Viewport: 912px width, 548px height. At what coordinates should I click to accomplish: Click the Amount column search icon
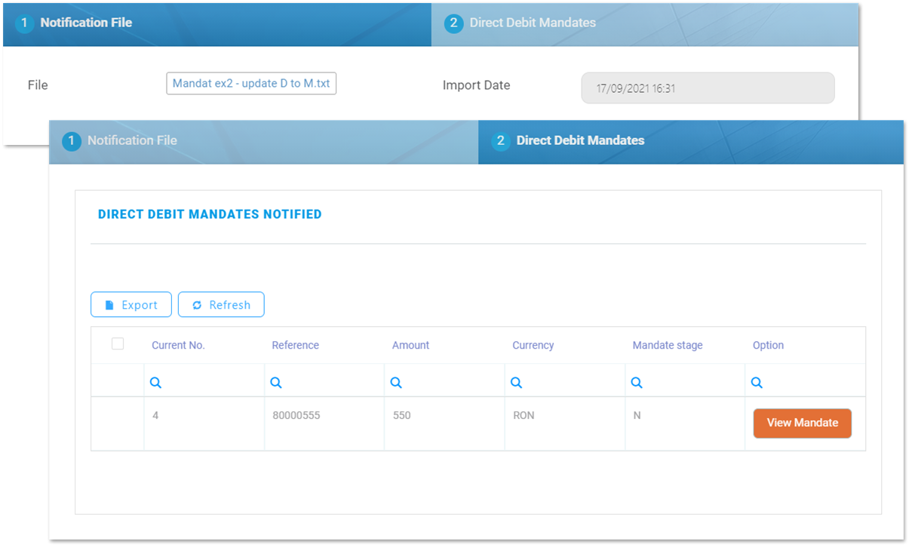point(396,383)
